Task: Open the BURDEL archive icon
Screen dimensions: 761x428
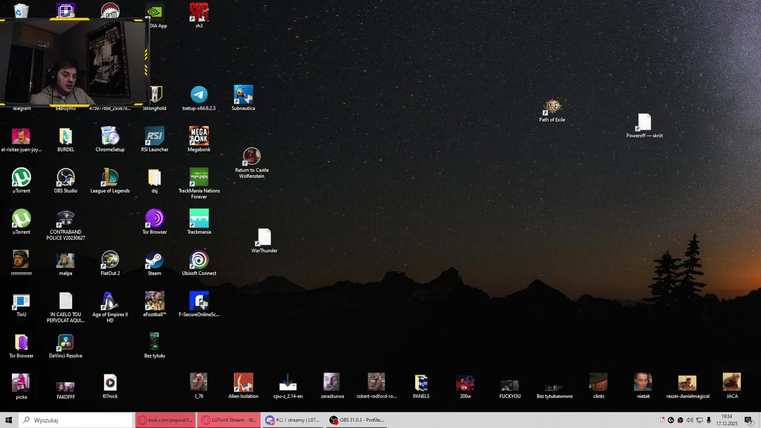Action: coord(65,140)
